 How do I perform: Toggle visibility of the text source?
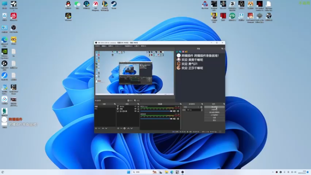135,107
